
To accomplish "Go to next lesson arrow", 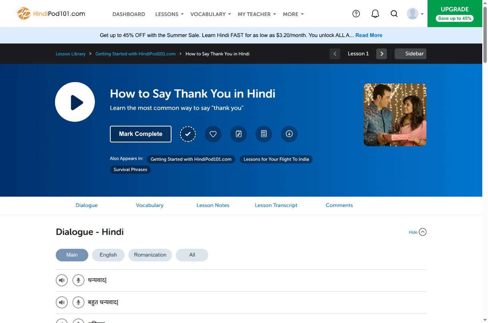I will click(382, 54).
